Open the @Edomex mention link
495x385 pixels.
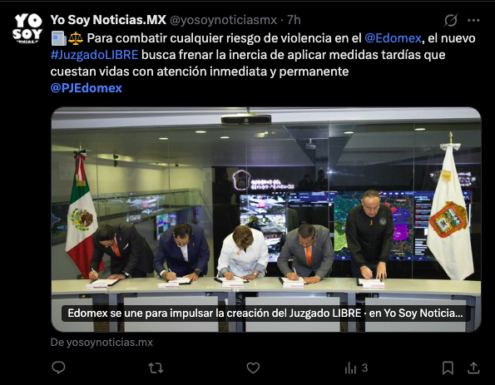(x=393, y=38)
